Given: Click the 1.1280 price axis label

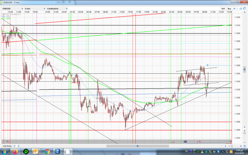Looking at the screenshot, I should click(238, 130).
